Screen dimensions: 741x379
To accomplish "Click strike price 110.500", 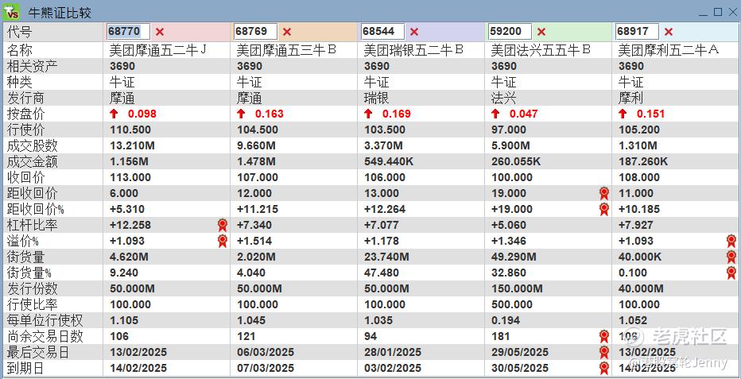I will click(130, 130).
